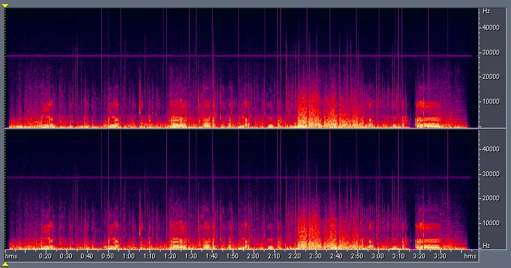
Task: Click the Hz label atop the upper frequency scale
Action: coord(487,11)
